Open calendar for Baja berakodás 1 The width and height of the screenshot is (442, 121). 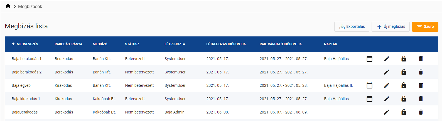click(369, 59)
